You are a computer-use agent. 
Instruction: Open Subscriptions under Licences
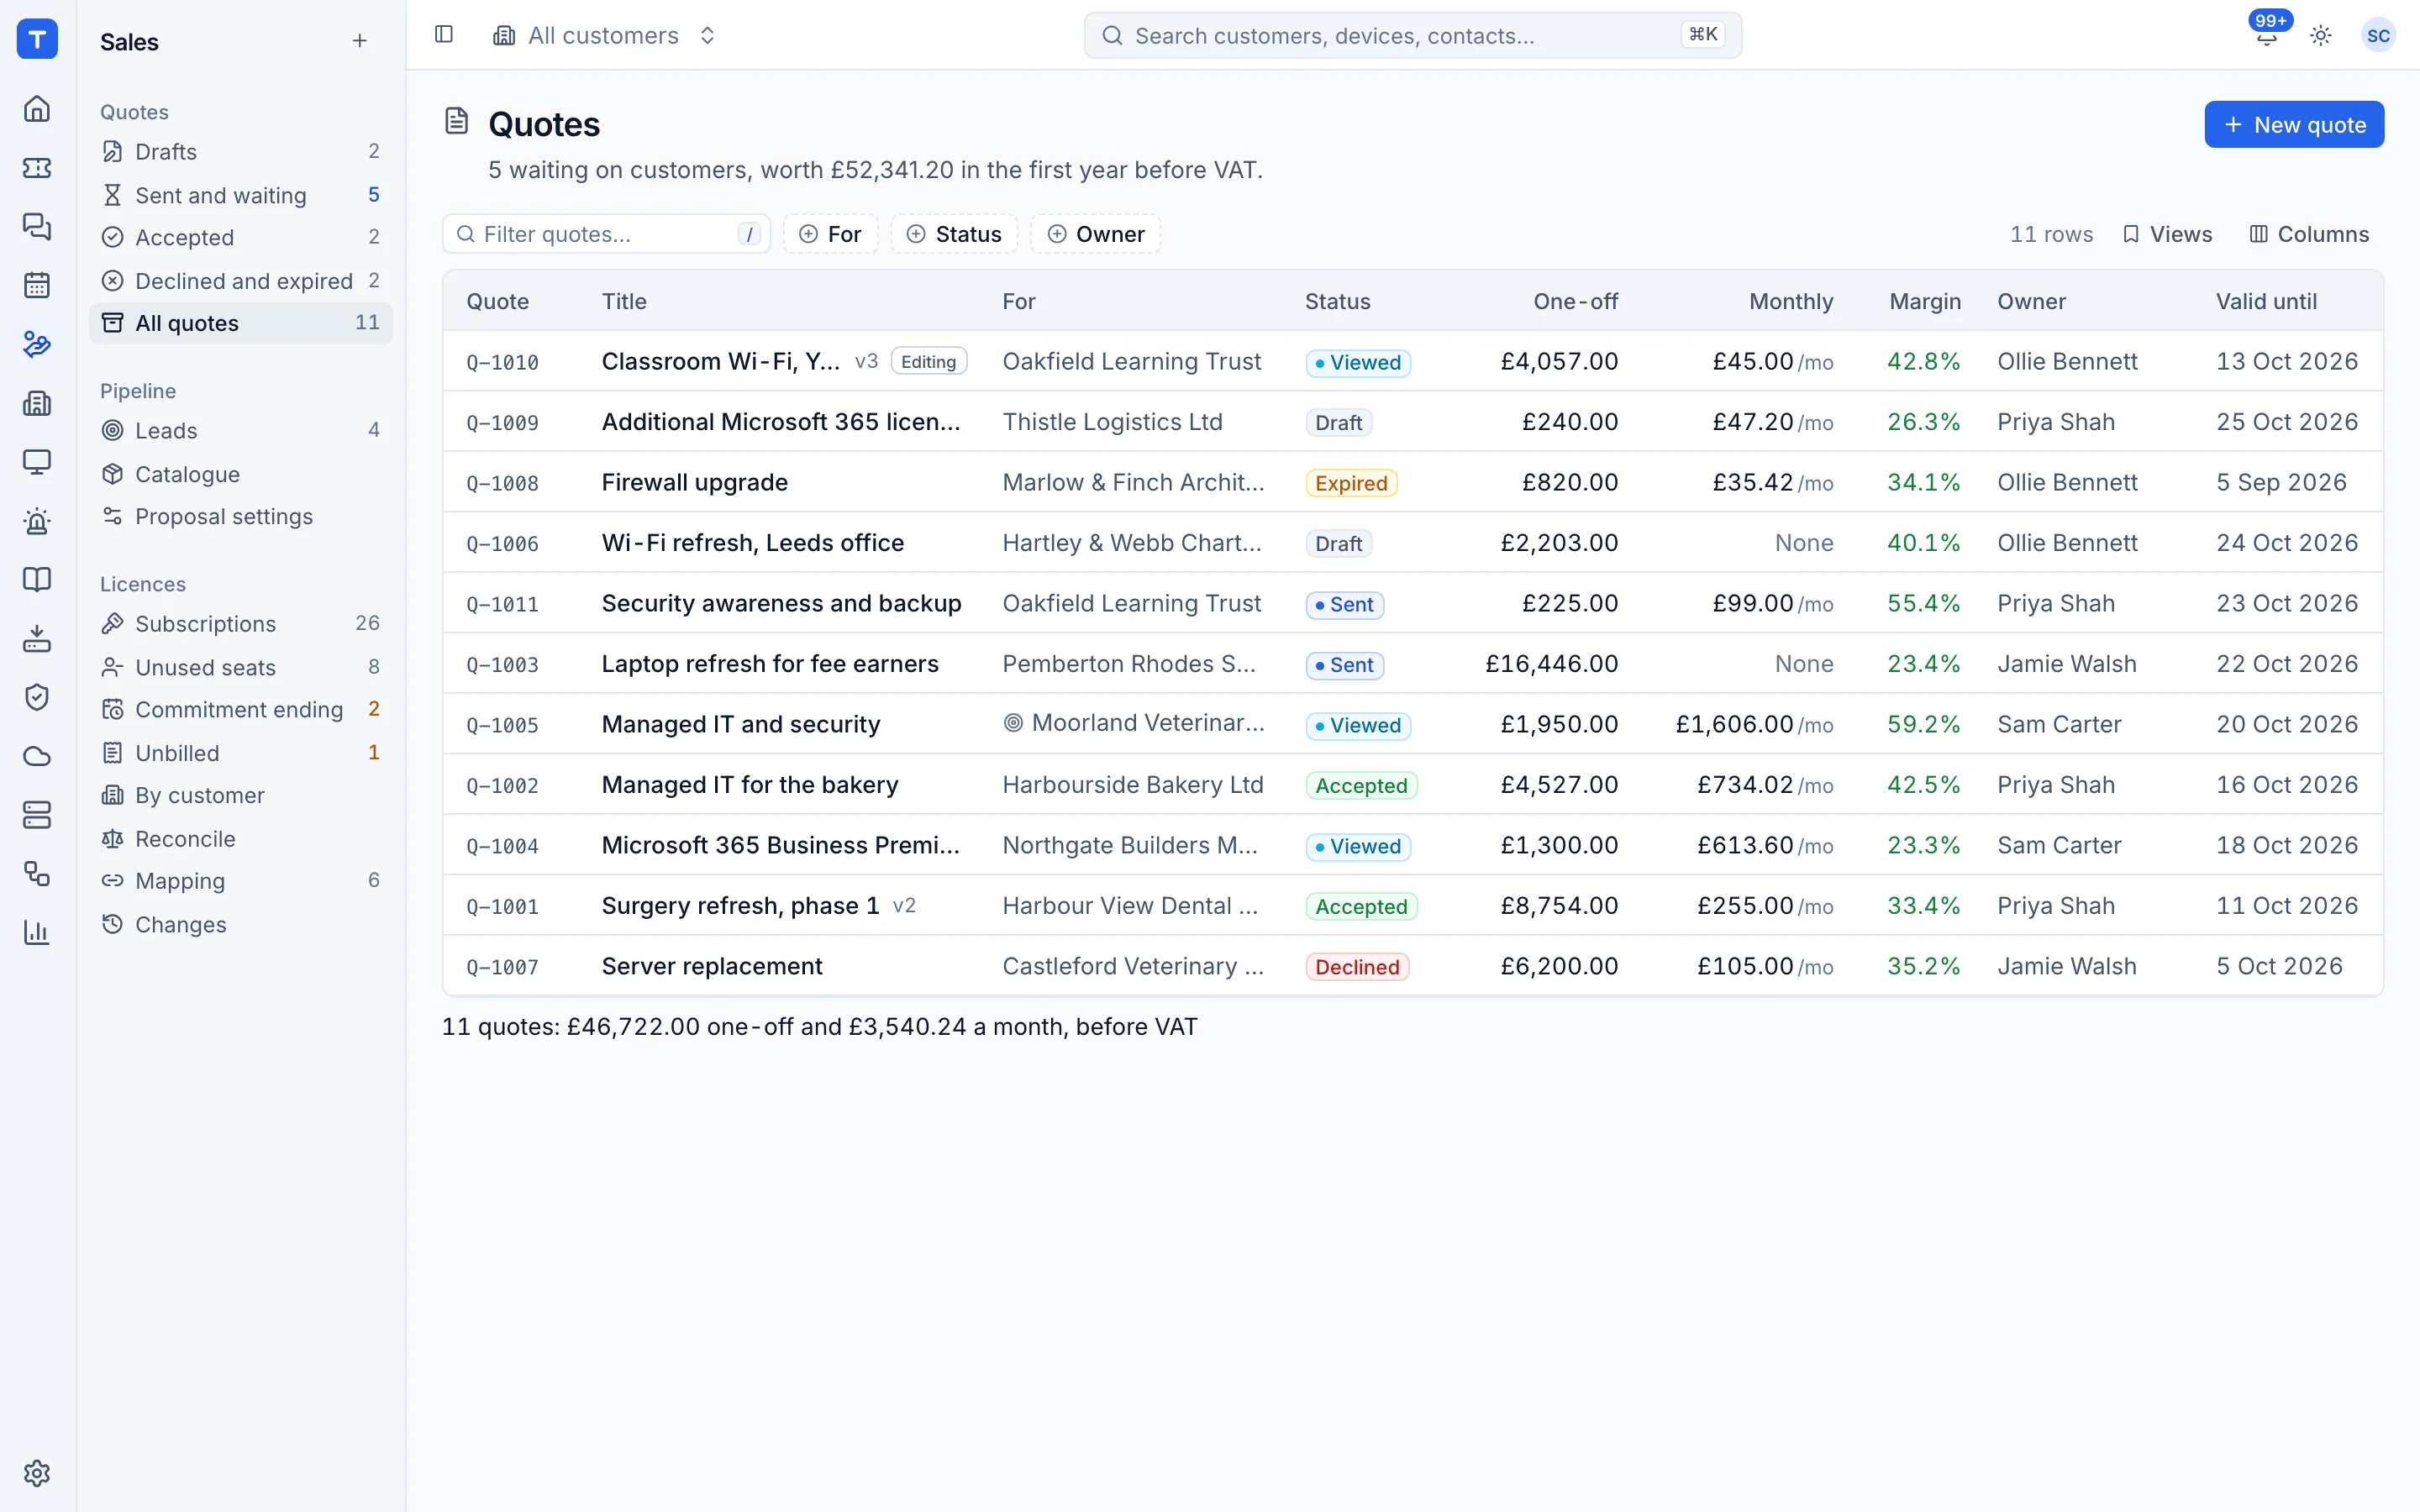tap(241, 623)
